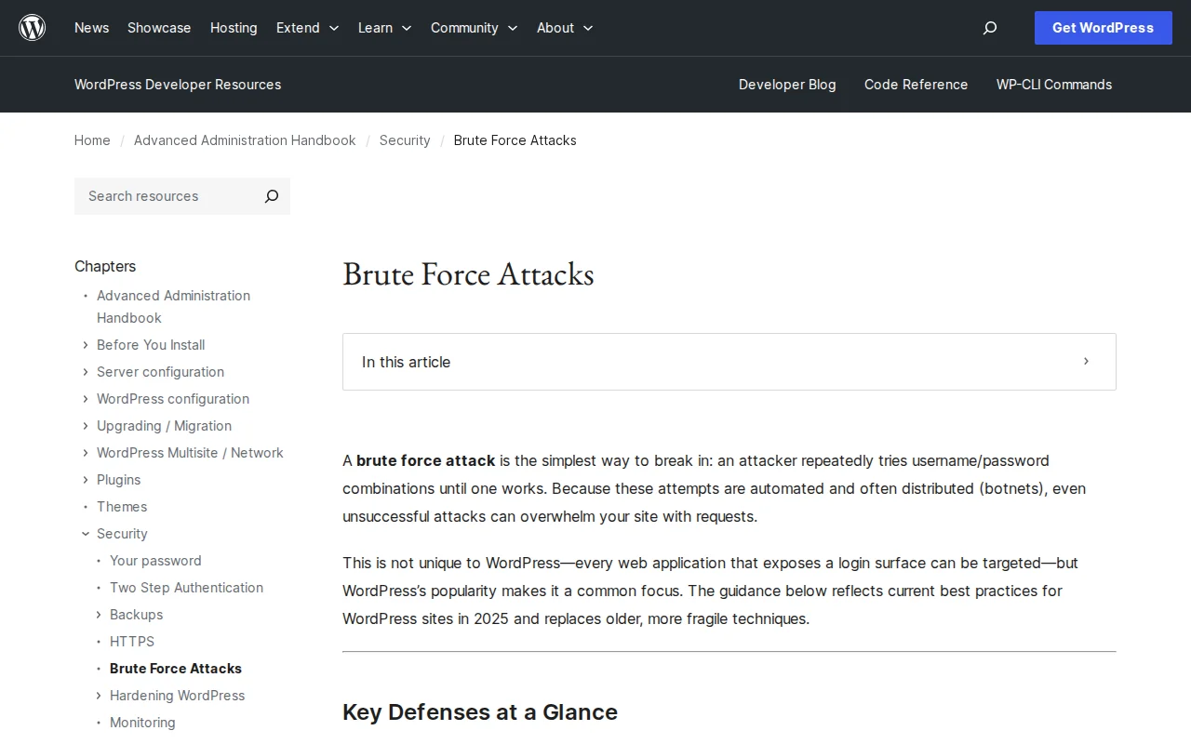Screen dimensions: 1191x744
Task: Click the Search resources input field
Action: click(158, 196)
